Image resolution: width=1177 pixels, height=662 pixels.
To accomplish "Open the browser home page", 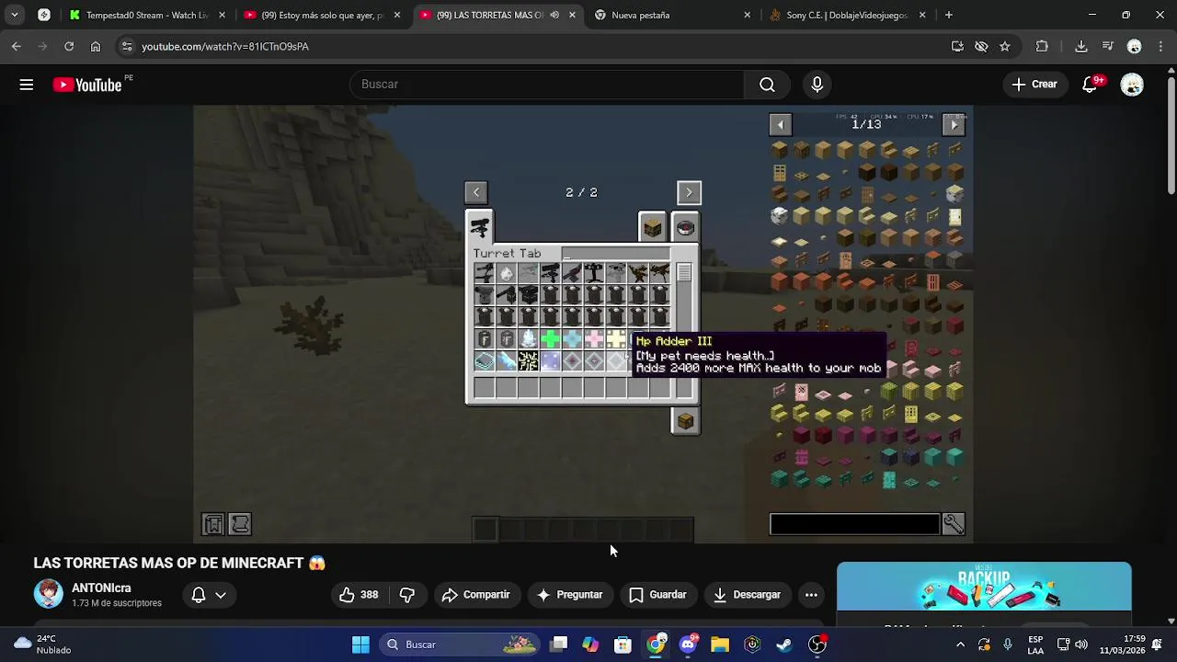I will coord(96,46).
